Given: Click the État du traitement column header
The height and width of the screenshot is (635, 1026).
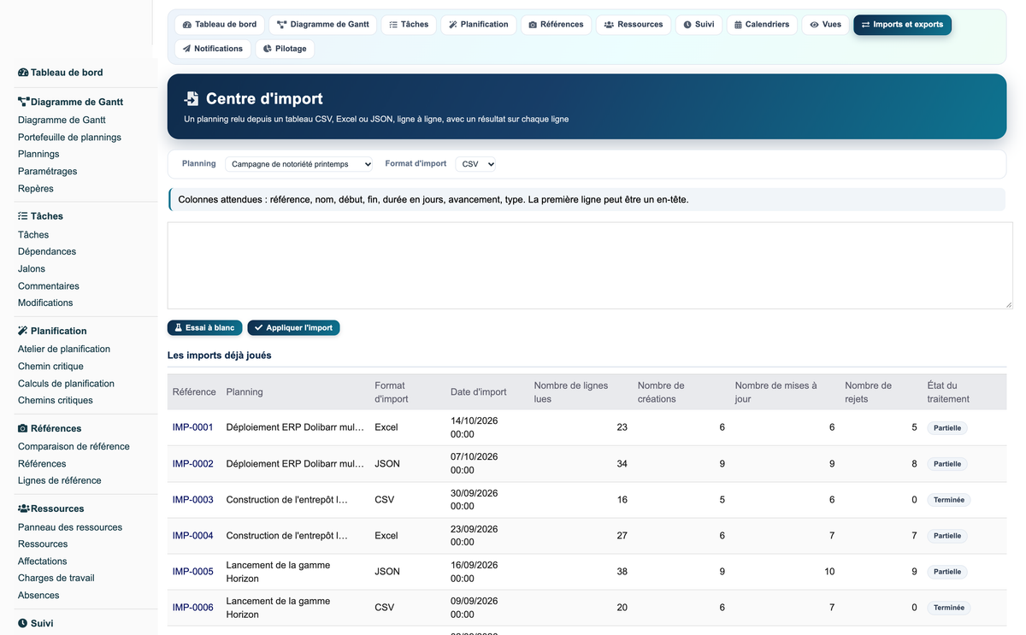Looking at the screenshot, I should pos(948,392).
